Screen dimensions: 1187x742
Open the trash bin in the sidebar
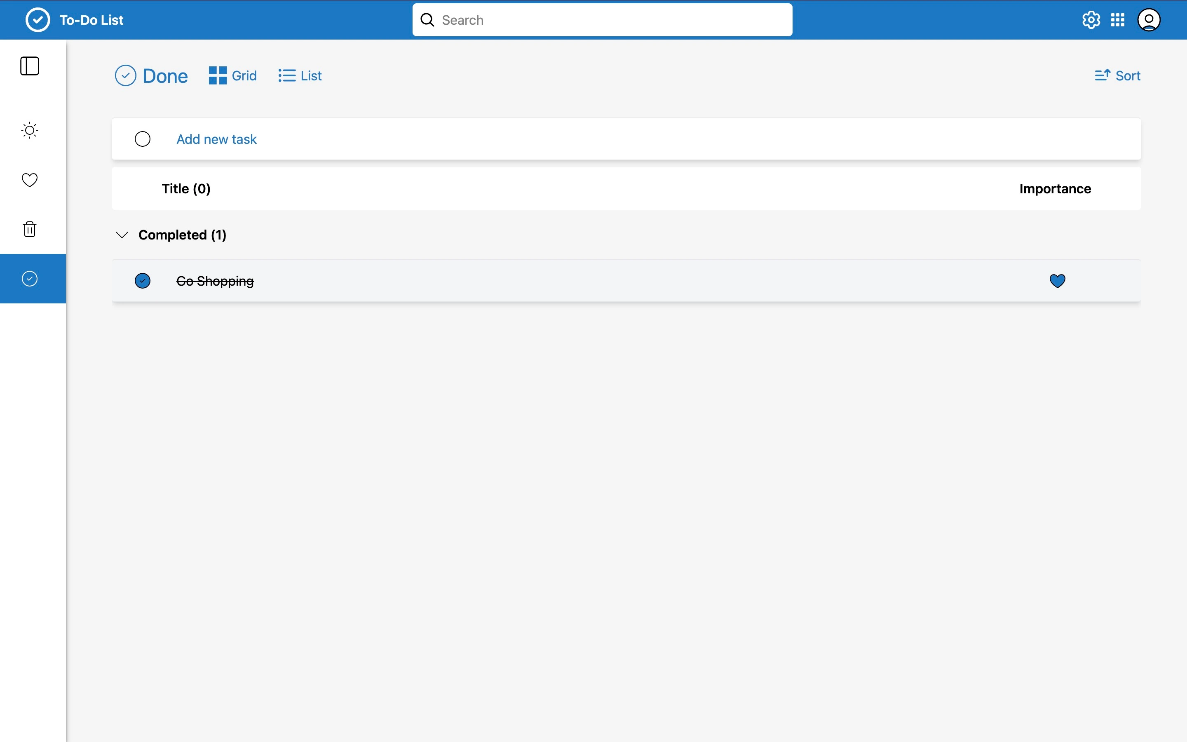click(x=30, y=229)
